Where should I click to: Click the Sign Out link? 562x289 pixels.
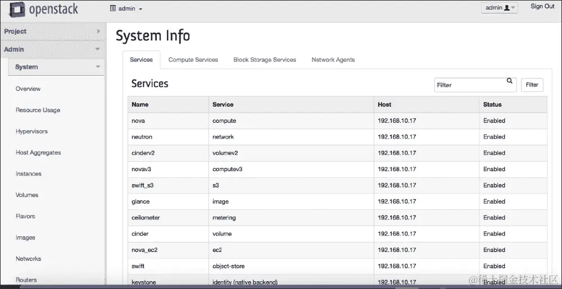pos(542,6)
